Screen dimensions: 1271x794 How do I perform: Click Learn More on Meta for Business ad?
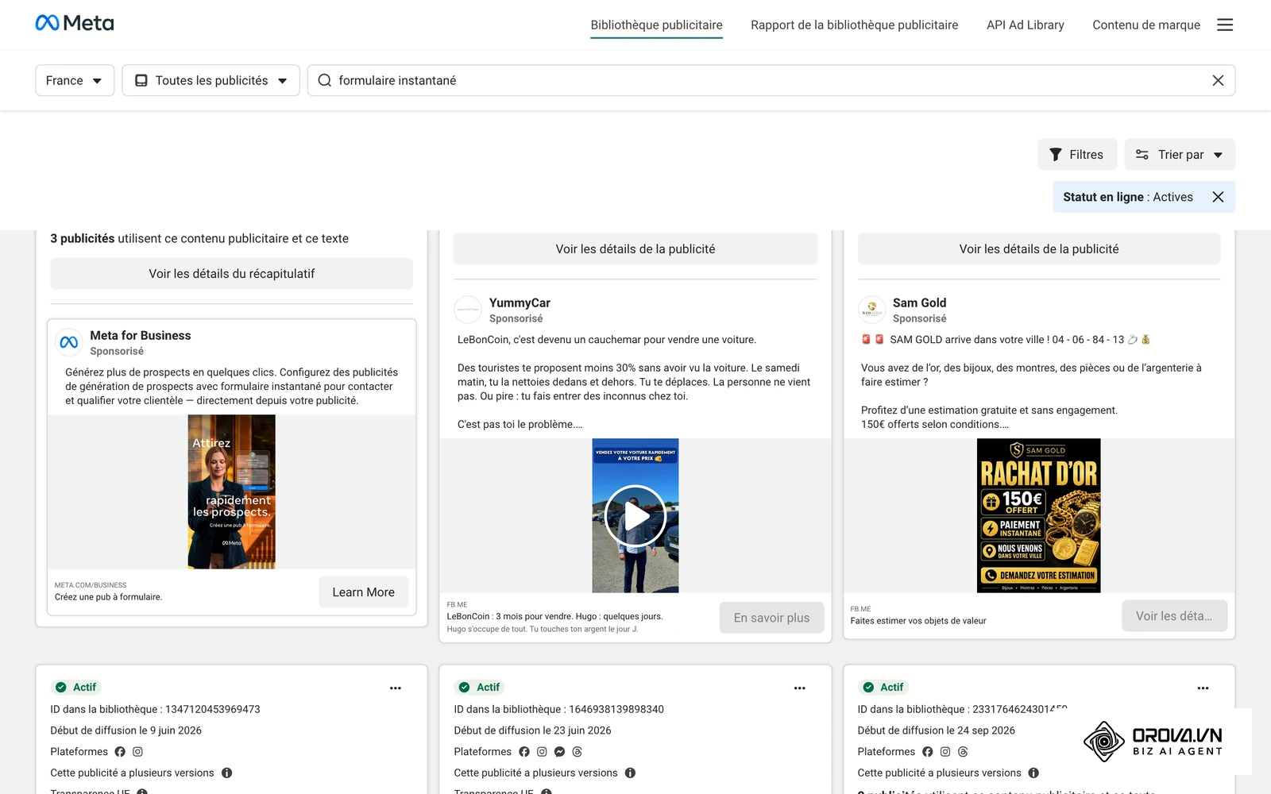pyautogui.click(x=363, y=592)
